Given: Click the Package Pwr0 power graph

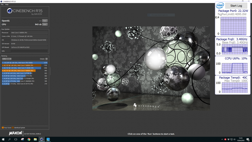Looking at the screenshot, I should [x=233, y=26].
